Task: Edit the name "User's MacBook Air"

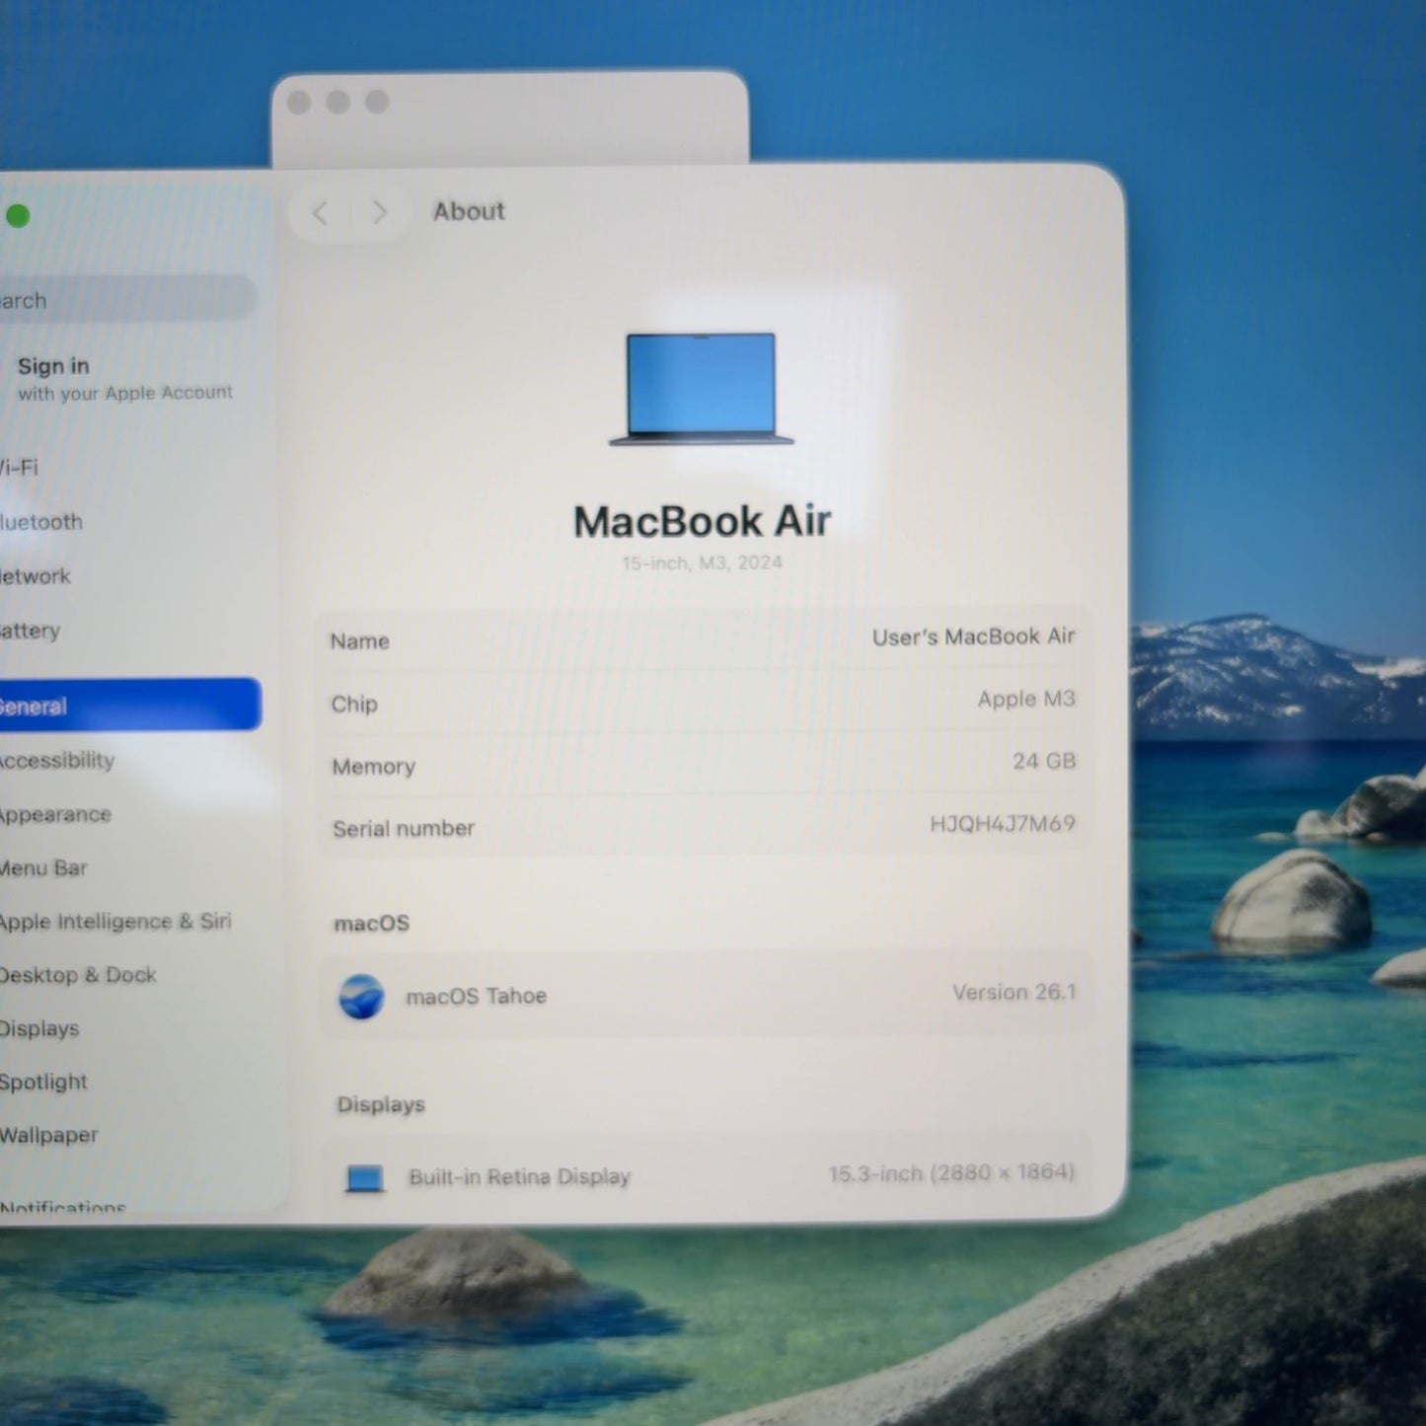Action: point(973,637)
